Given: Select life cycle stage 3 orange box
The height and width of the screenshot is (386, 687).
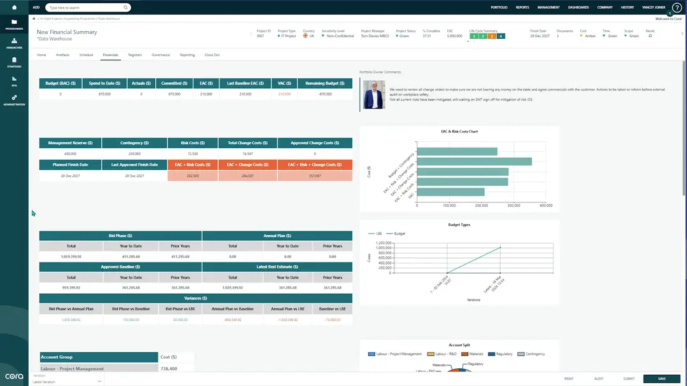Looking at the screenshot, I should [492, 36].
